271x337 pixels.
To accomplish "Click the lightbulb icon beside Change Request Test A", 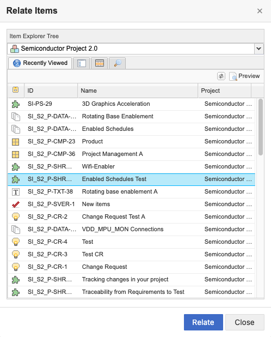I will 16,217.
